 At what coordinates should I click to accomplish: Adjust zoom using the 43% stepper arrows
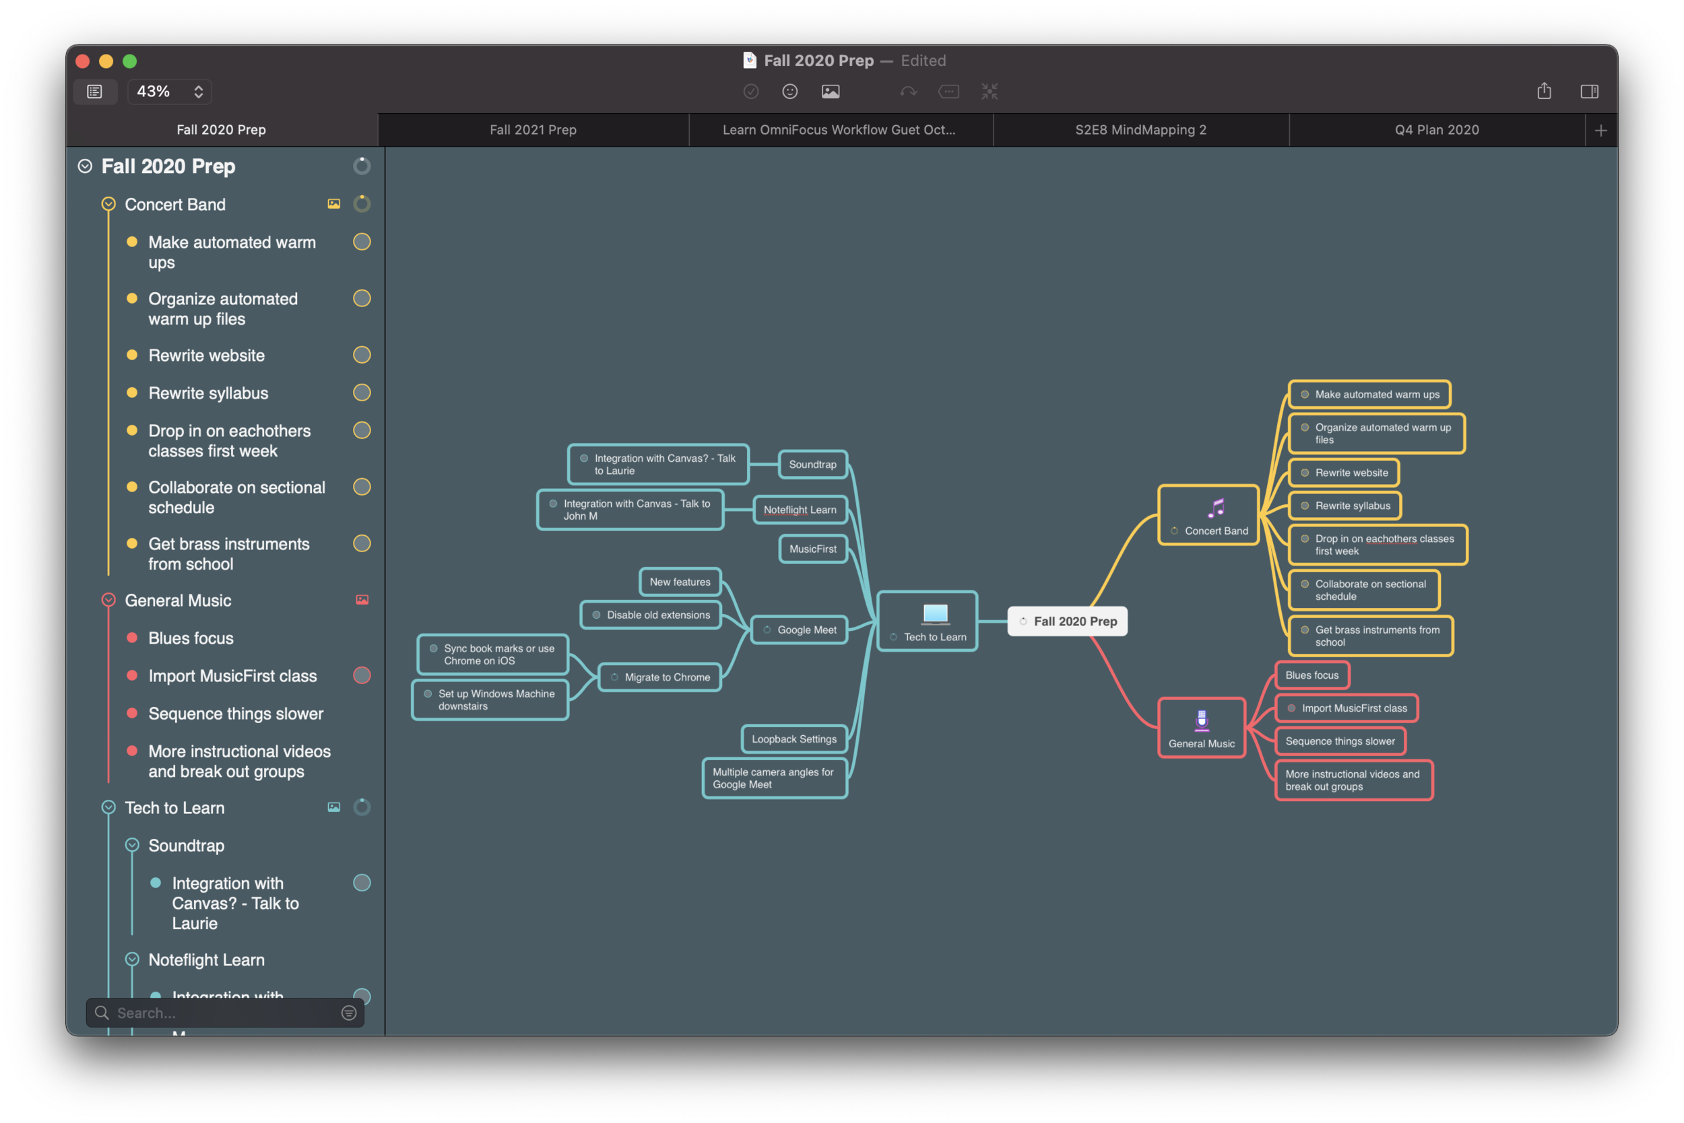[198, 91]
